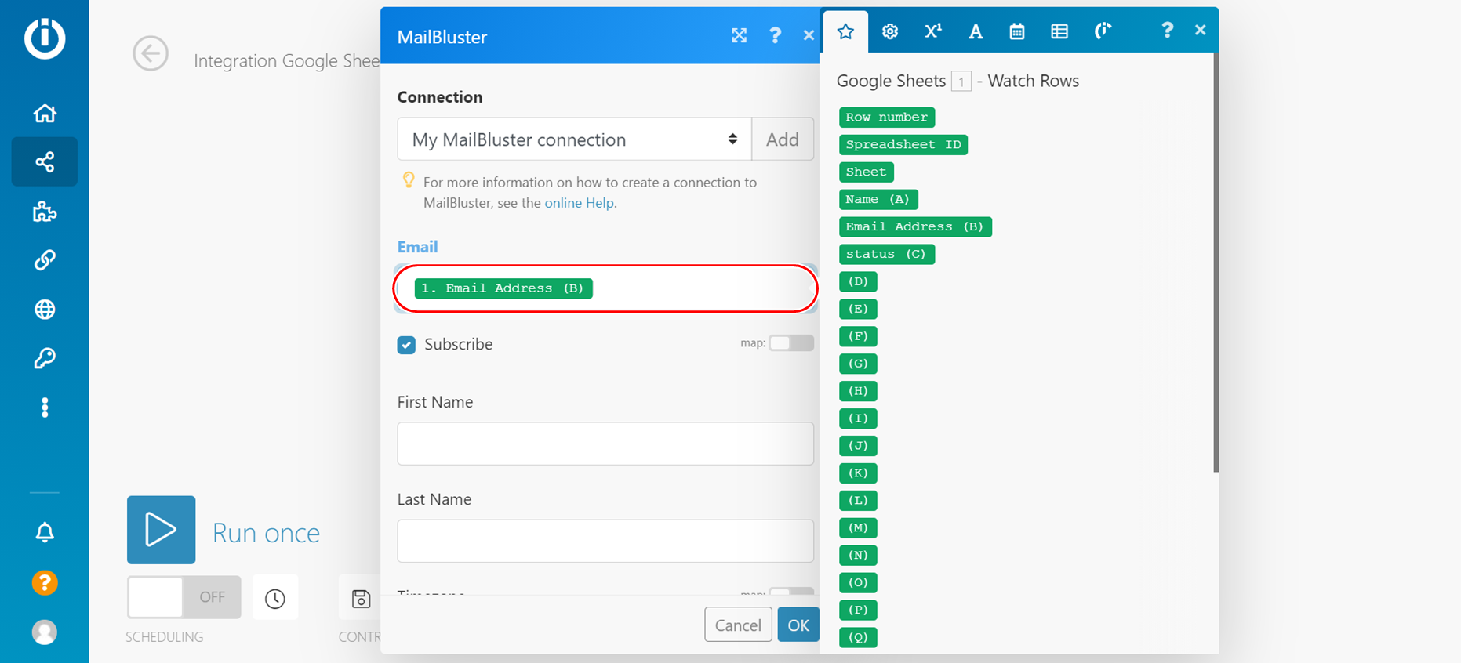
Task: Insert column (H) variable
Action: click(x=858, y=391)
